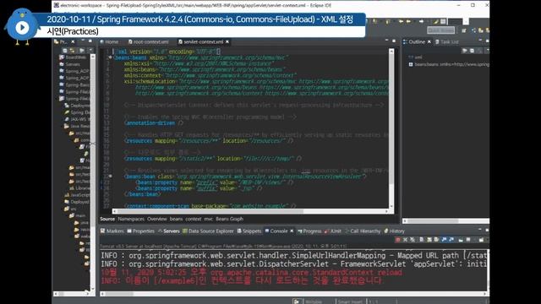Switch to the Namespaces editor page
Viewport: 541px width, 304px height.
click(x=131, y=219)
